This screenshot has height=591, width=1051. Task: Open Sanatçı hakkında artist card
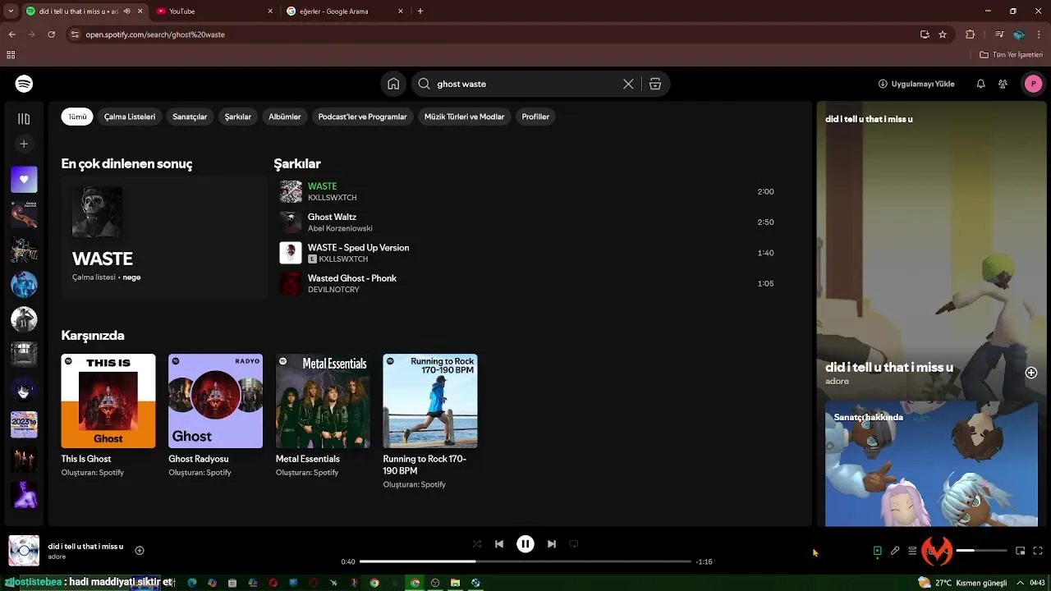[931, 464]
